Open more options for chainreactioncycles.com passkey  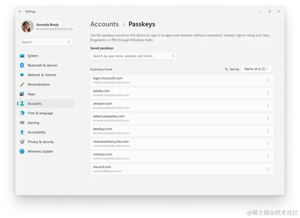pyautogui.click(x=268, y=144)
